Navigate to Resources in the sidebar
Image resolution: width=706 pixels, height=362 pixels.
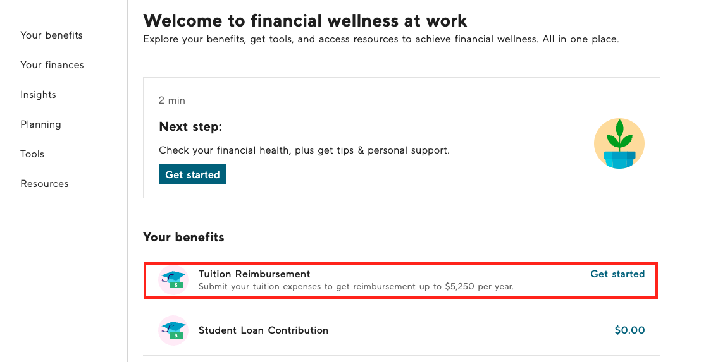click(44, 184)
